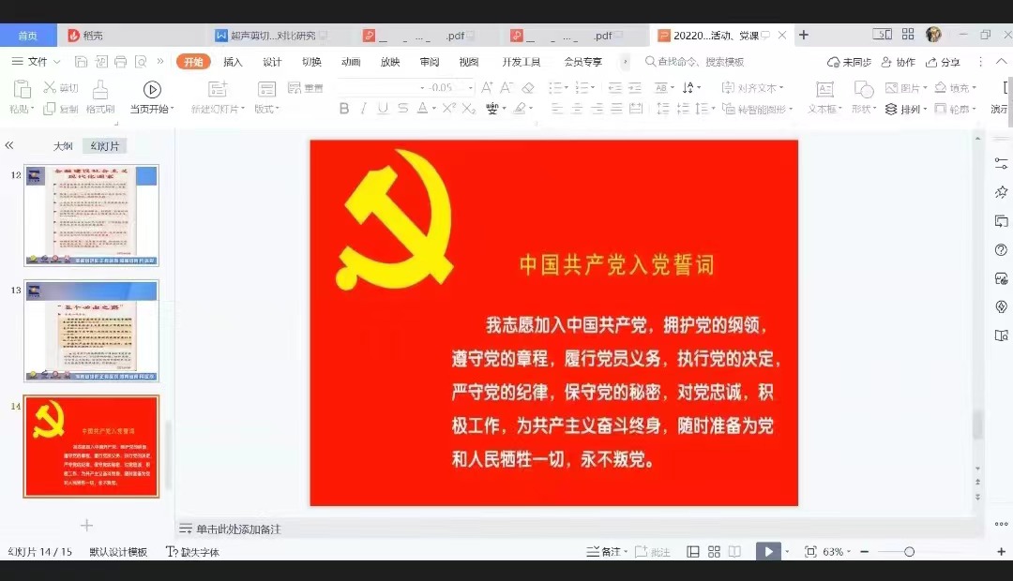Click the 备注 notes button in status bar
Image resolution: width=1013 pixels, height=581 pixels.
click(x=607, y=552)
